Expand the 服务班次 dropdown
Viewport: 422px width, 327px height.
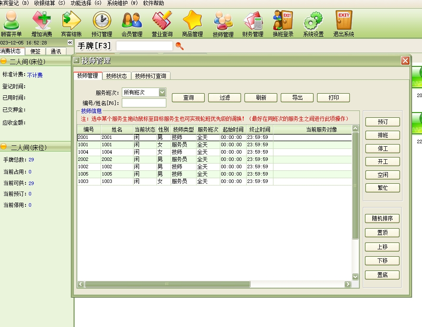click(162, 92)
